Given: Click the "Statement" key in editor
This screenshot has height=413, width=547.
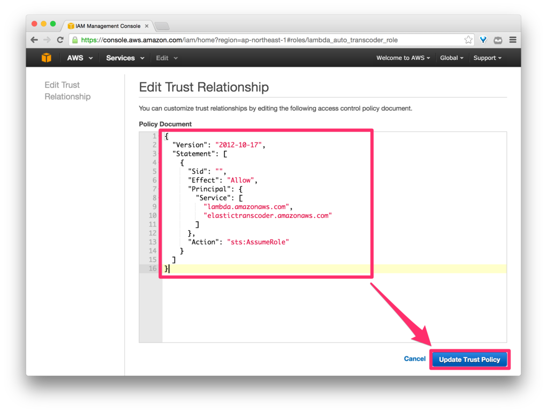Looking at the screenshot, I should [x=194, y=154].
